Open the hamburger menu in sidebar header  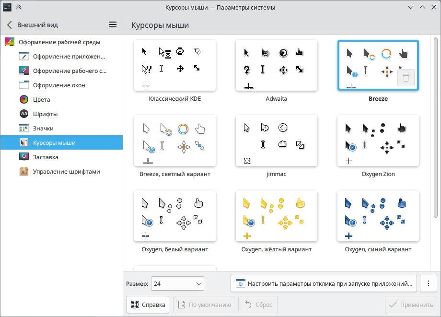coord(113,25)
